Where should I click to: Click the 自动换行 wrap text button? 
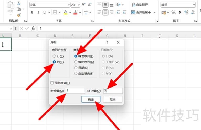click(140, 5)
